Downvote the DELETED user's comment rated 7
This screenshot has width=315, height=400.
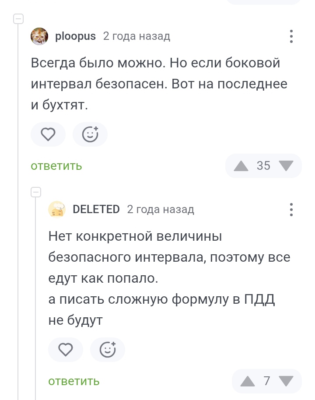point(286,381)
